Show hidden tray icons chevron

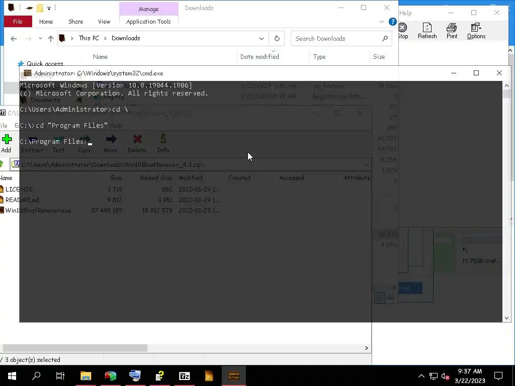[x=421, y=376]
